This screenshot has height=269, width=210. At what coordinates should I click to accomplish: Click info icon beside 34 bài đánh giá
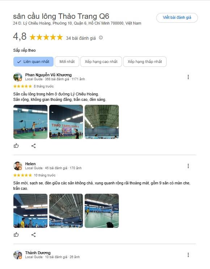(101, 38)
